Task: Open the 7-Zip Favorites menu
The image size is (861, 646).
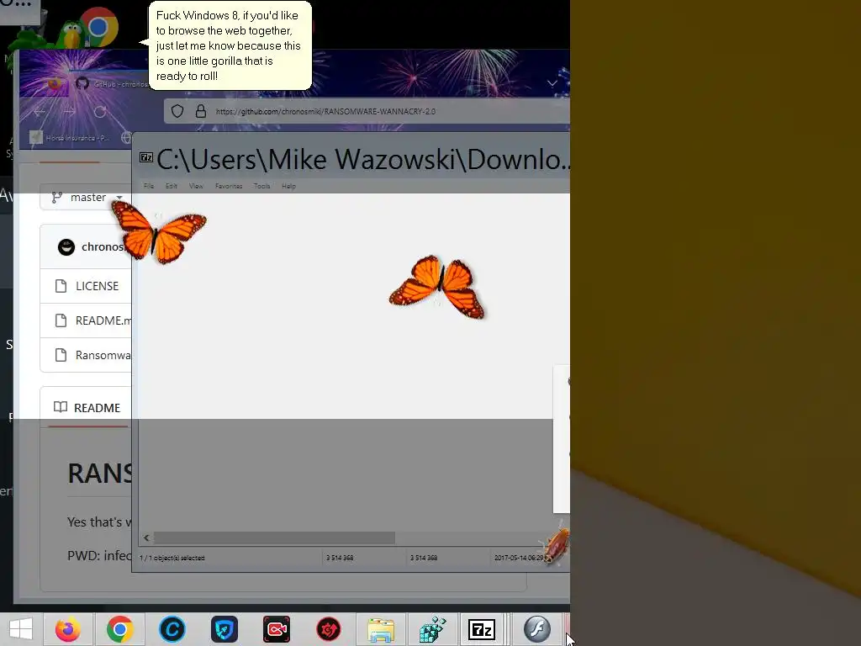Action: coord(229,186)
